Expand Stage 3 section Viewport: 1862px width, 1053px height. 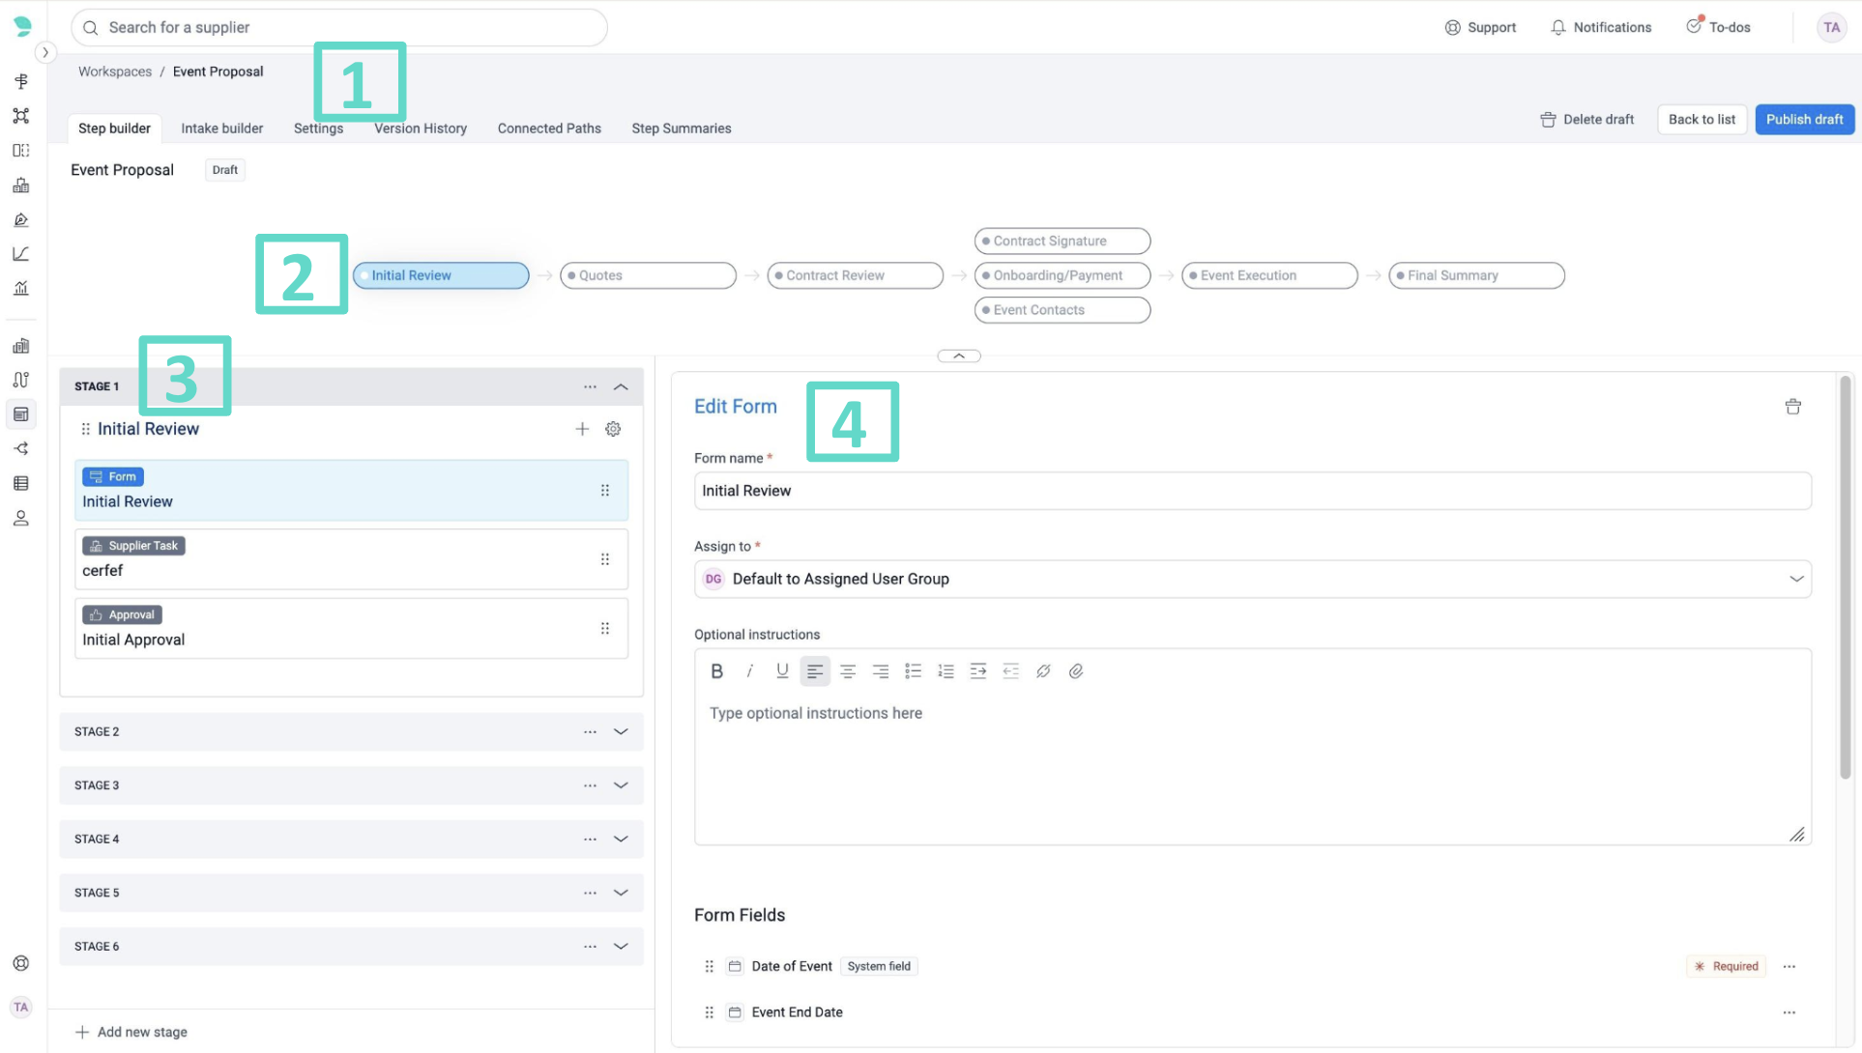pyautogui.click(x=621, y=785)
